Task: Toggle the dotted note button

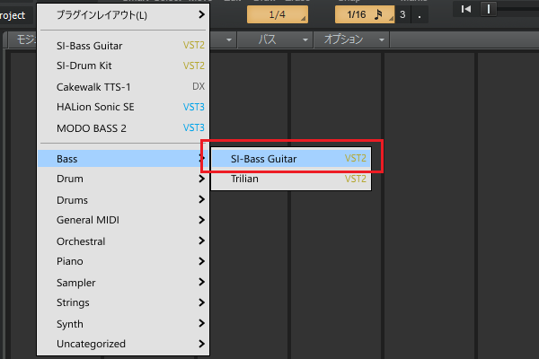Action: pyautogui.click(x=420, y=14)
